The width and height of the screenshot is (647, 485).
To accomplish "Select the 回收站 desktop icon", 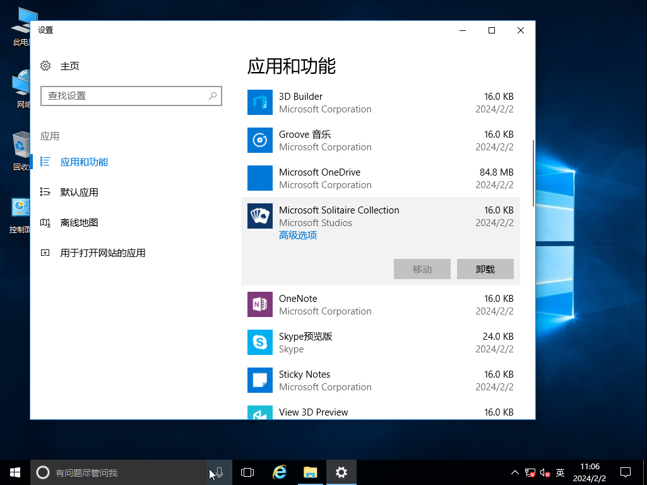I will (x=21, y=152).
